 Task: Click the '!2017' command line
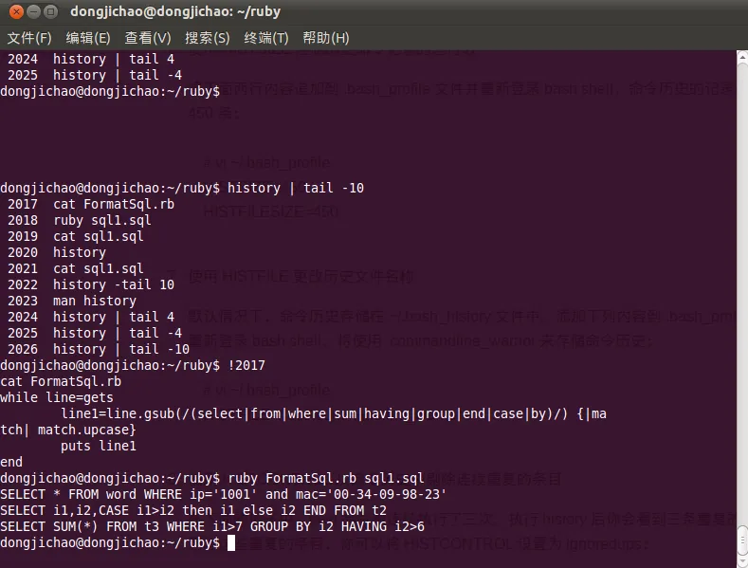point(247,365)
